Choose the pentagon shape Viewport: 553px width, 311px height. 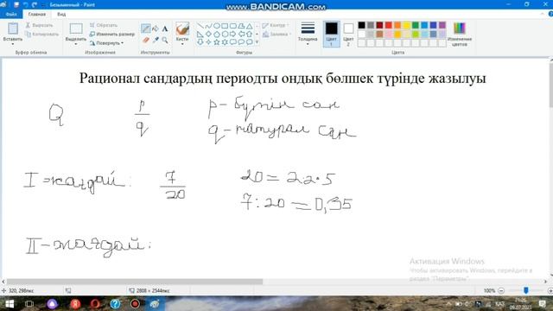point(217,34)
